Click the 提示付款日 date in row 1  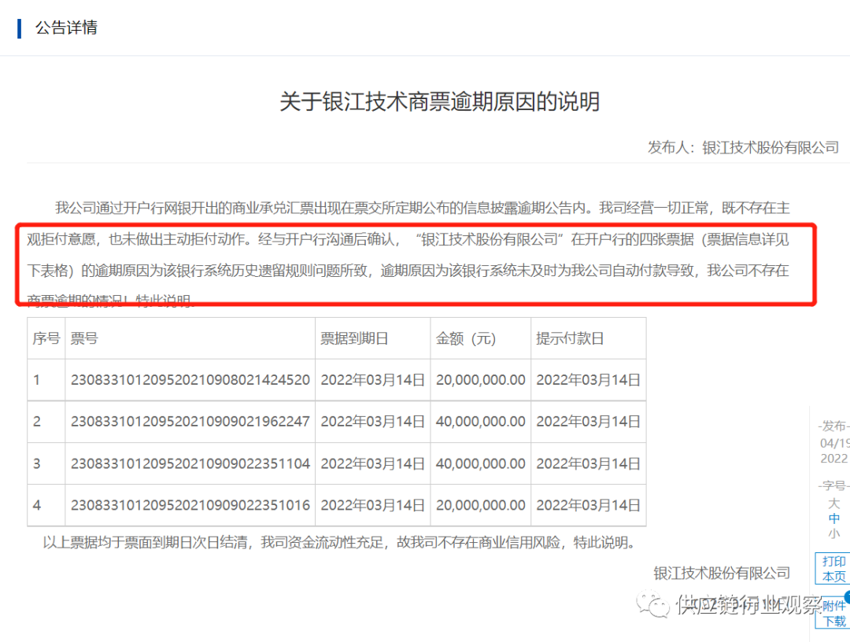588,380
